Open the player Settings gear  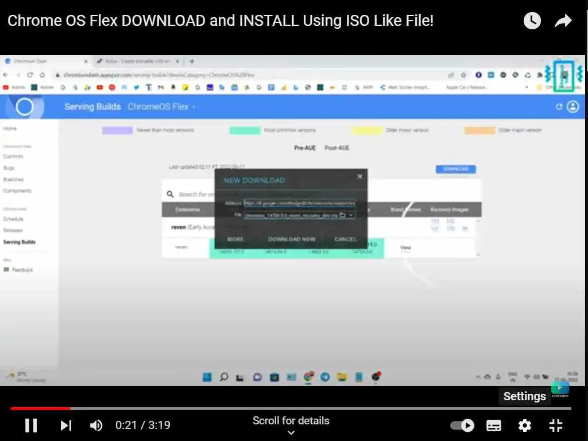[x=525, y=425]
